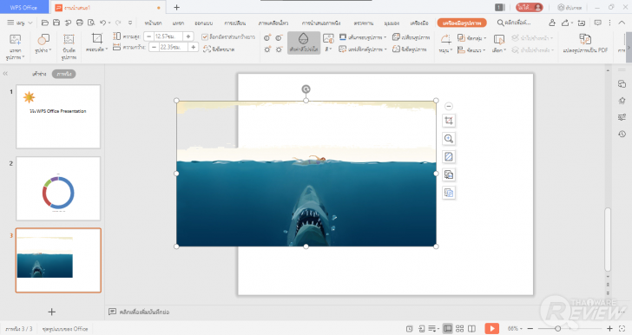
Task: Convert the picture to PDF
Action: (x=585, y=43)
